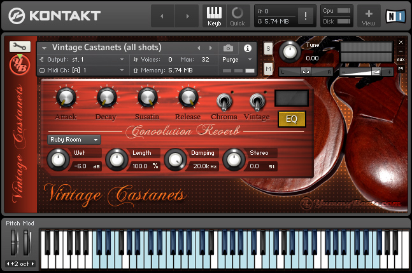
Task: Open the View options
Action: [x=369, y=17]
